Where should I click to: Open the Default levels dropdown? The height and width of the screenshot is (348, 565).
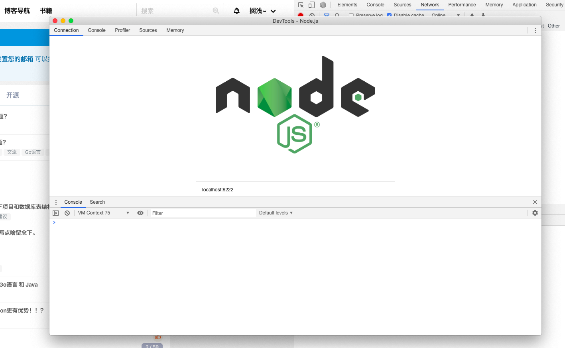276,213
